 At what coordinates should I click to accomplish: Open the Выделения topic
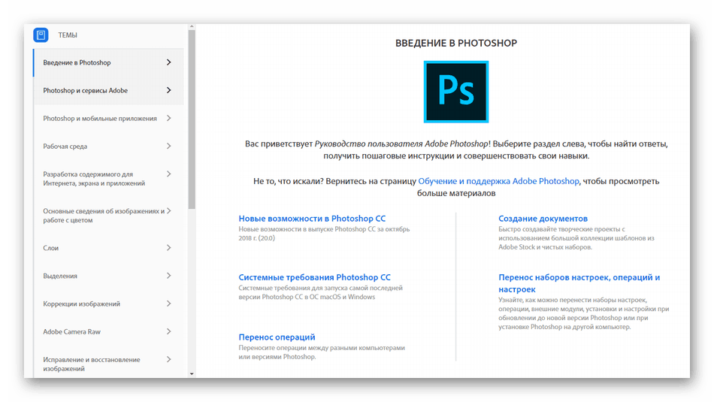(x=60, y=276)
